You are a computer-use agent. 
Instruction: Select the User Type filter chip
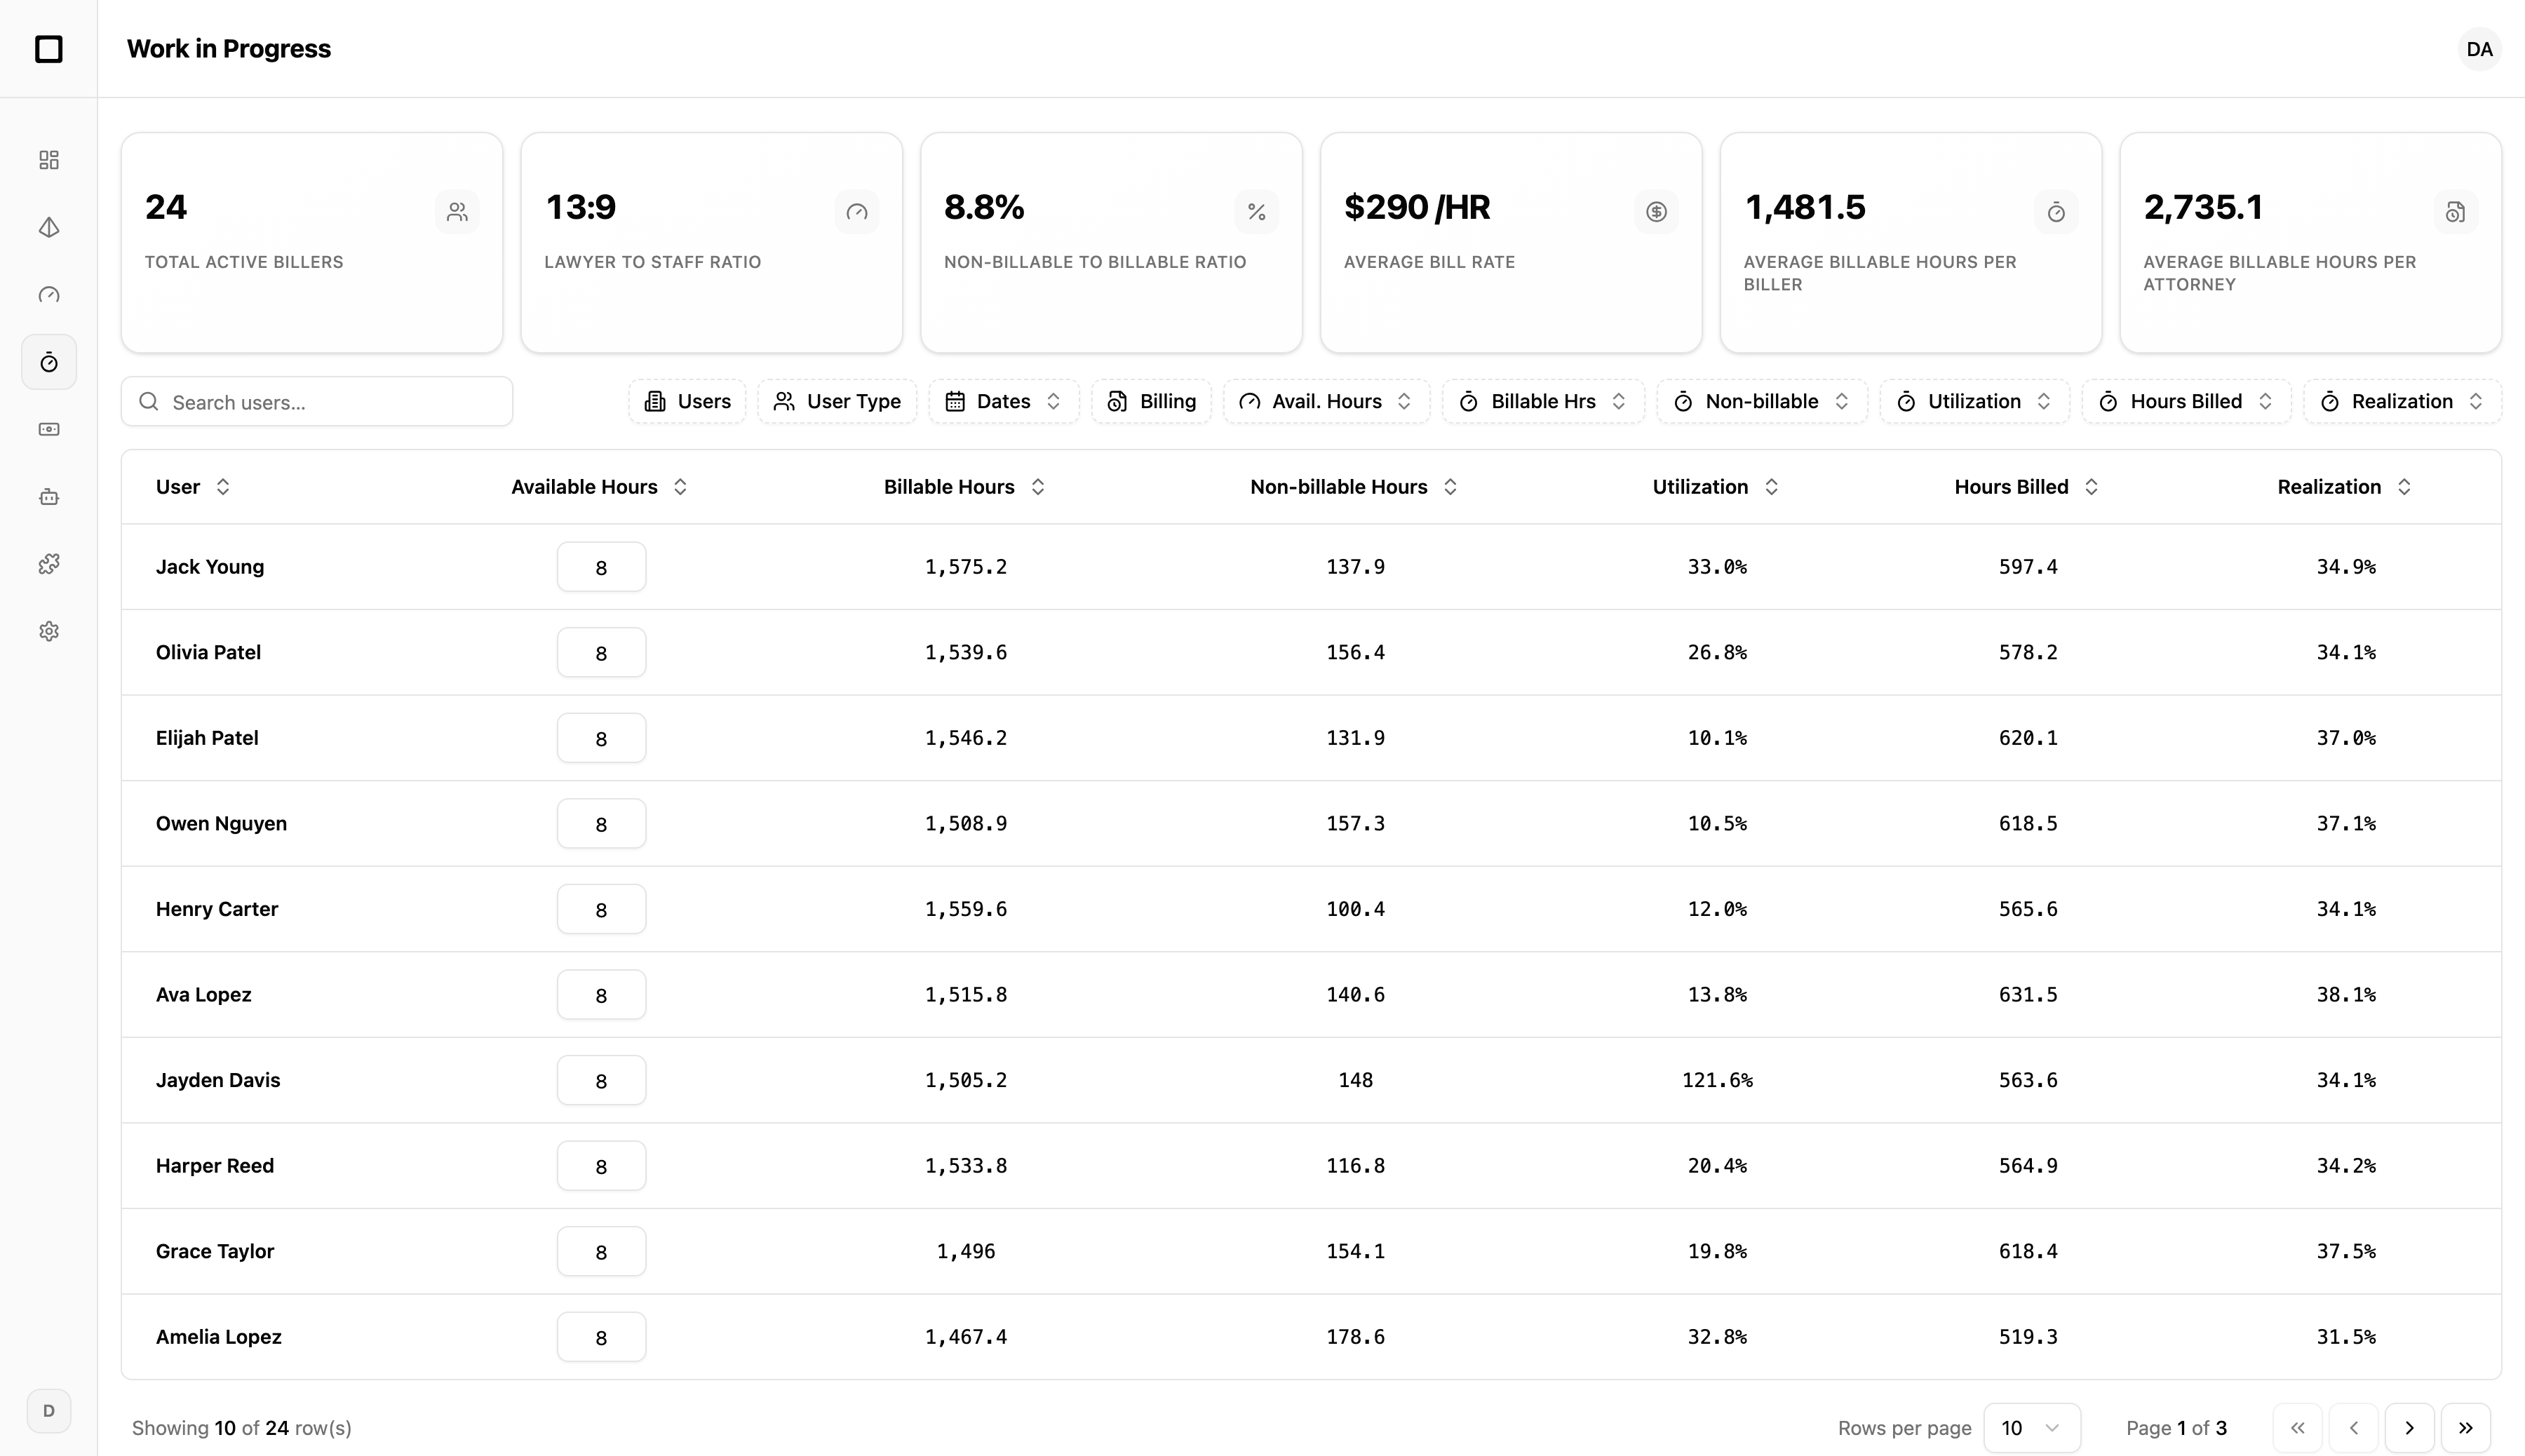(838, 401)
